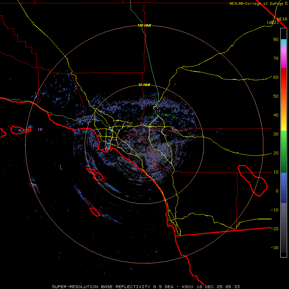This screenshot has height=289, width=289.
Task: Pick the cyan segment of the color bar
Action: coord(284,42)
